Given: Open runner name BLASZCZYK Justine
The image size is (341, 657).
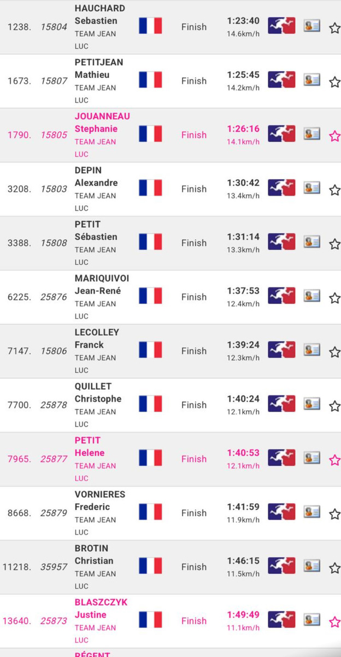Looking at the screenshot, I should point(101,608).
